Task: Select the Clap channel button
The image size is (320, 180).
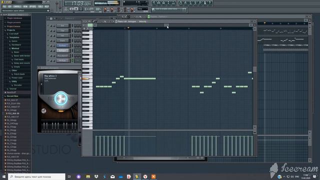Action: click(62, 30)
